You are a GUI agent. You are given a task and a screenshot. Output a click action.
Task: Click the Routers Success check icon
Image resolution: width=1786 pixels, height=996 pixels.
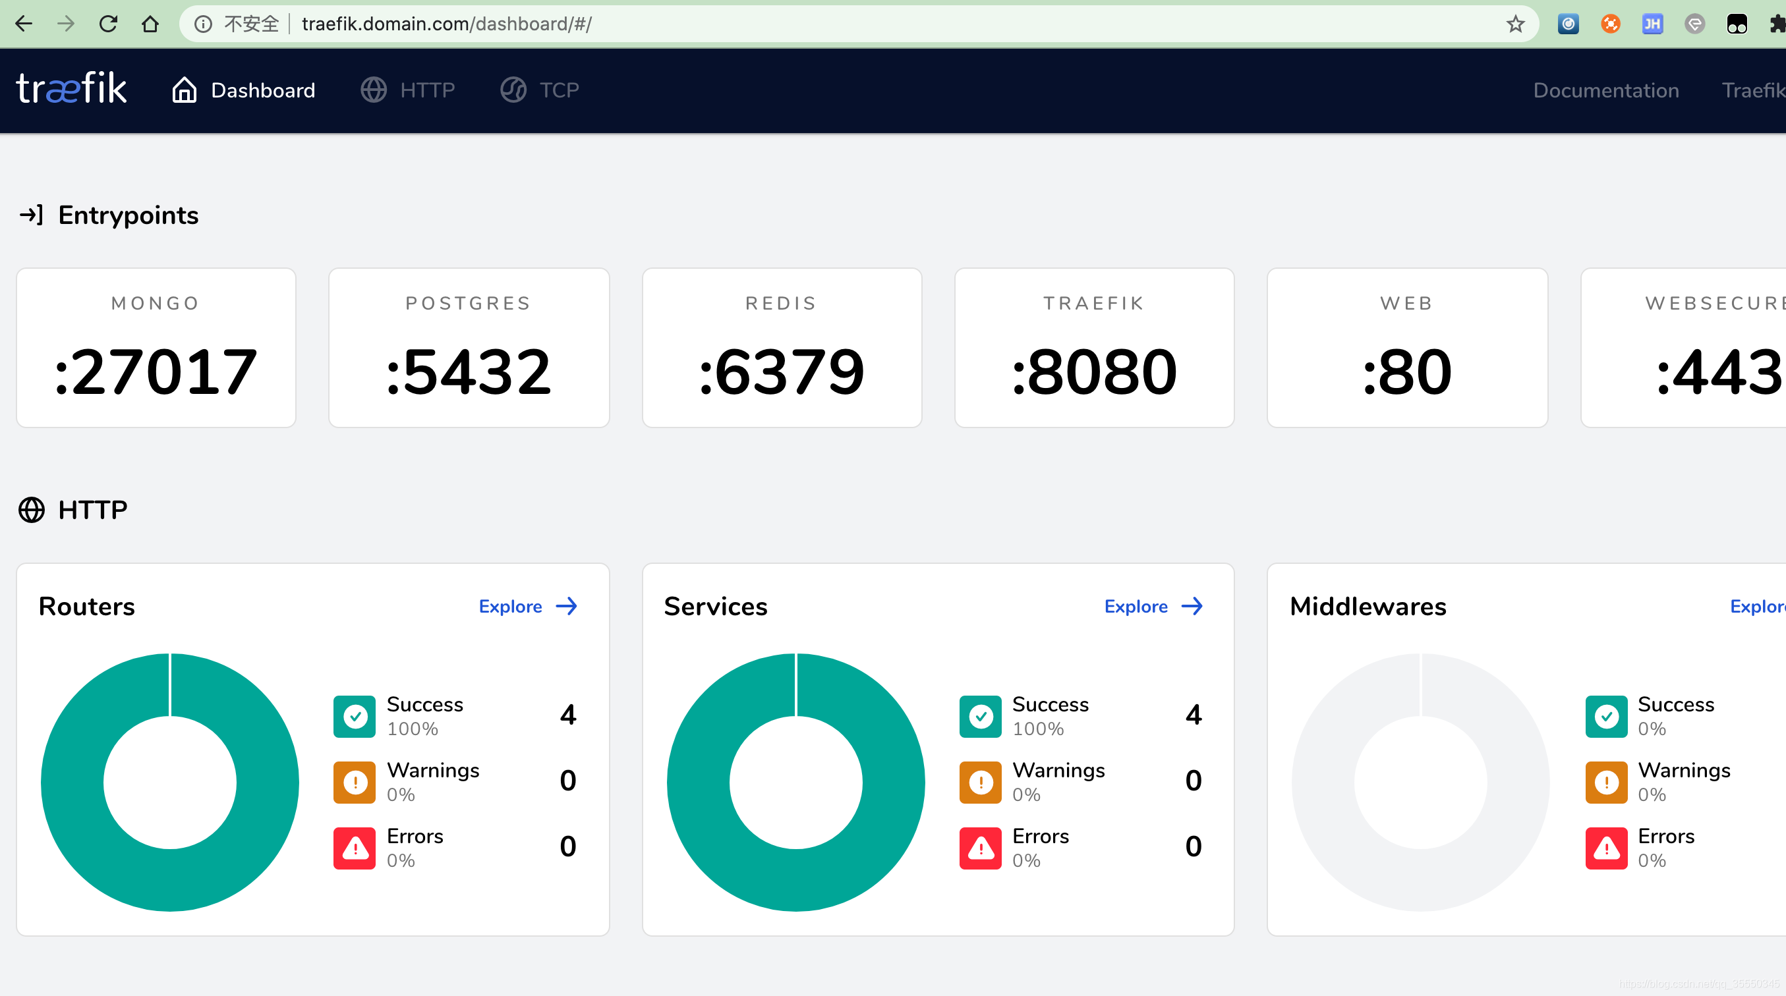click(355, 717)
